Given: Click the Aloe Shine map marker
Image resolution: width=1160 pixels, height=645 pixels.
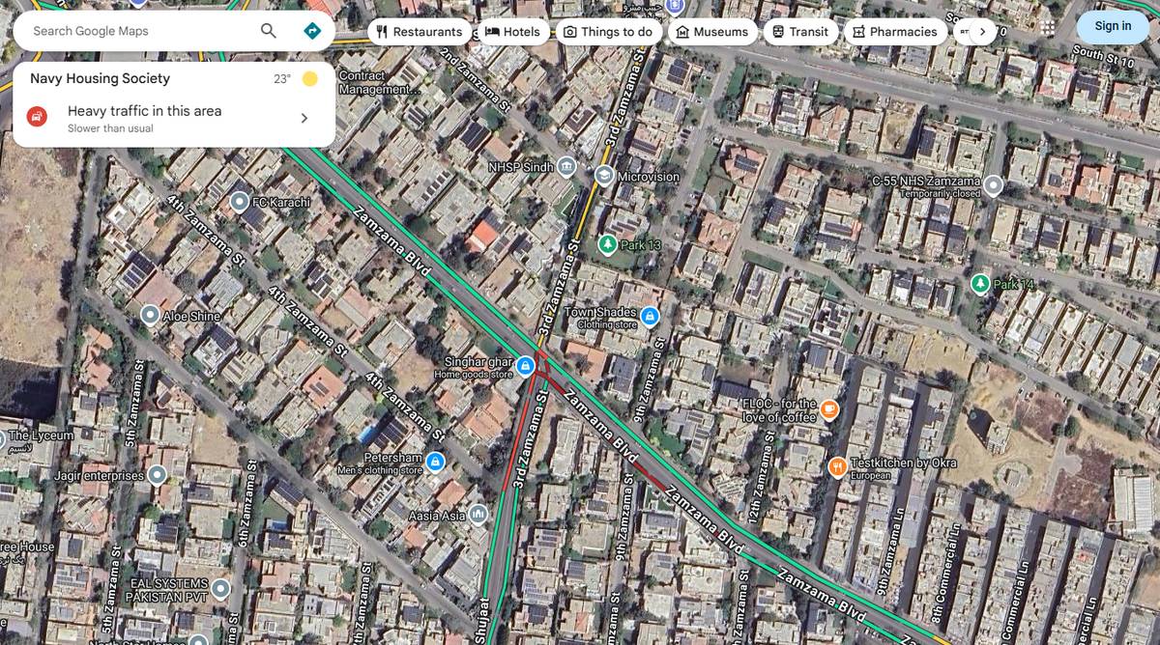Looking at the screenshot, I should point(150,315).
